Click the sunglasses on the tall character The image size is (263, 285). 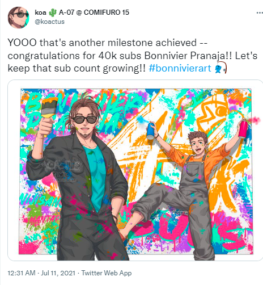pos(85,120)
